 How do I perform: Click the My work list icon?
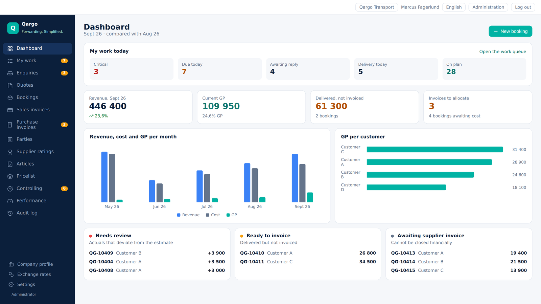(x=10, y=61)
